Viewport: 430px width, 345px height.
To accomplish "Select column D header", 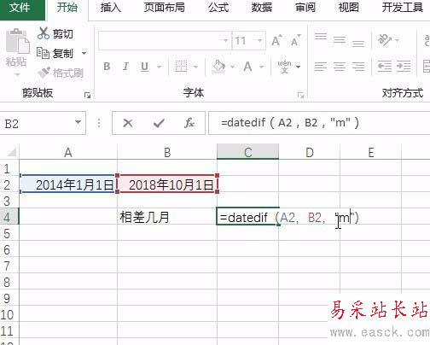I will 310,152.
